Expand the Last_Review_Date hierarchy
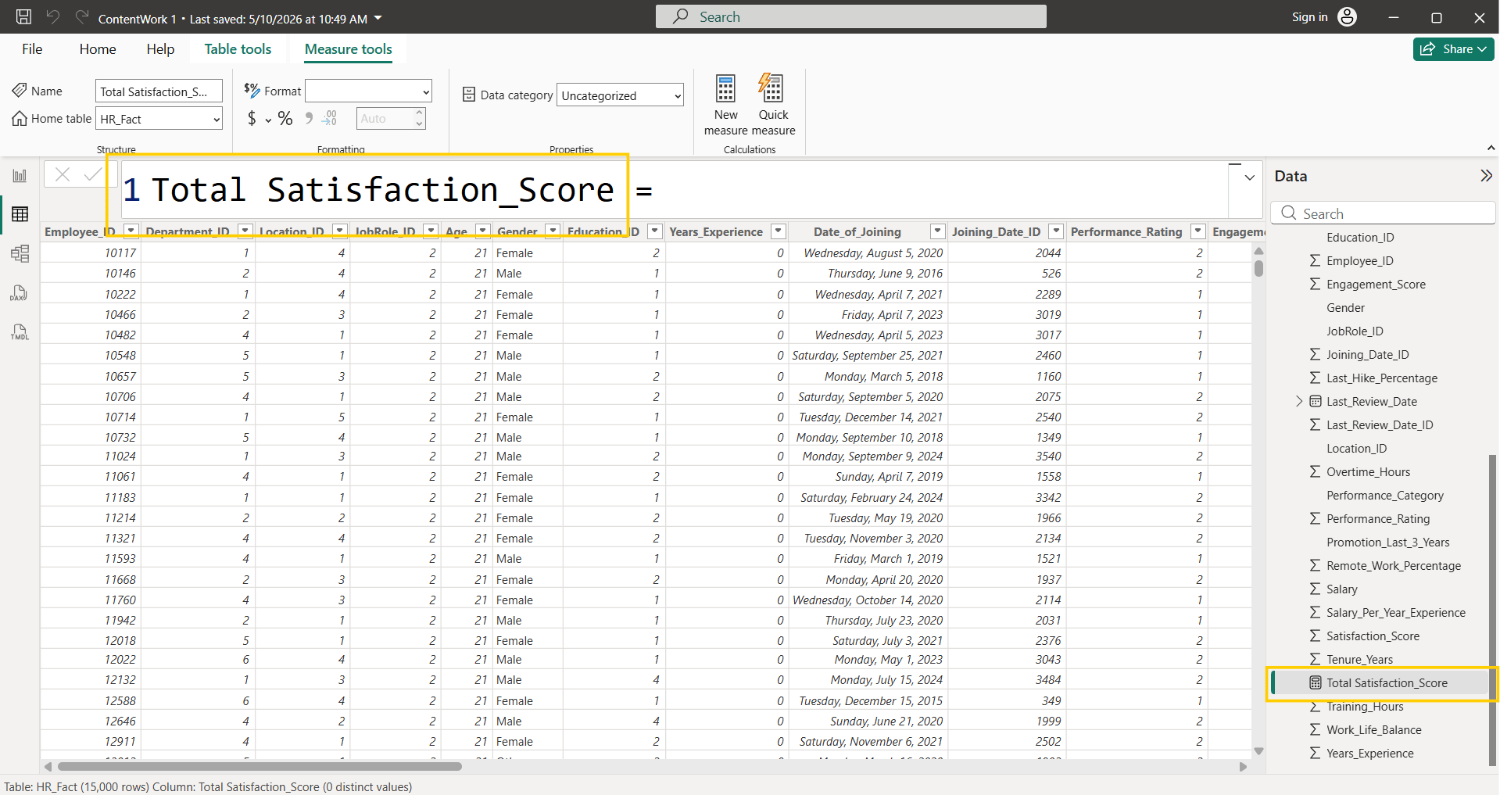Viewport: 1500px width, 795px height. coord(1299,401)
